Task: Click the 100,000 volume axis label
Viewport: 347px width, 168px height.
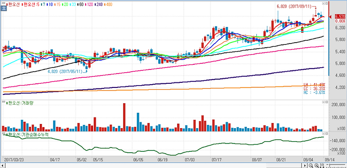Action: tap(338, 117)
